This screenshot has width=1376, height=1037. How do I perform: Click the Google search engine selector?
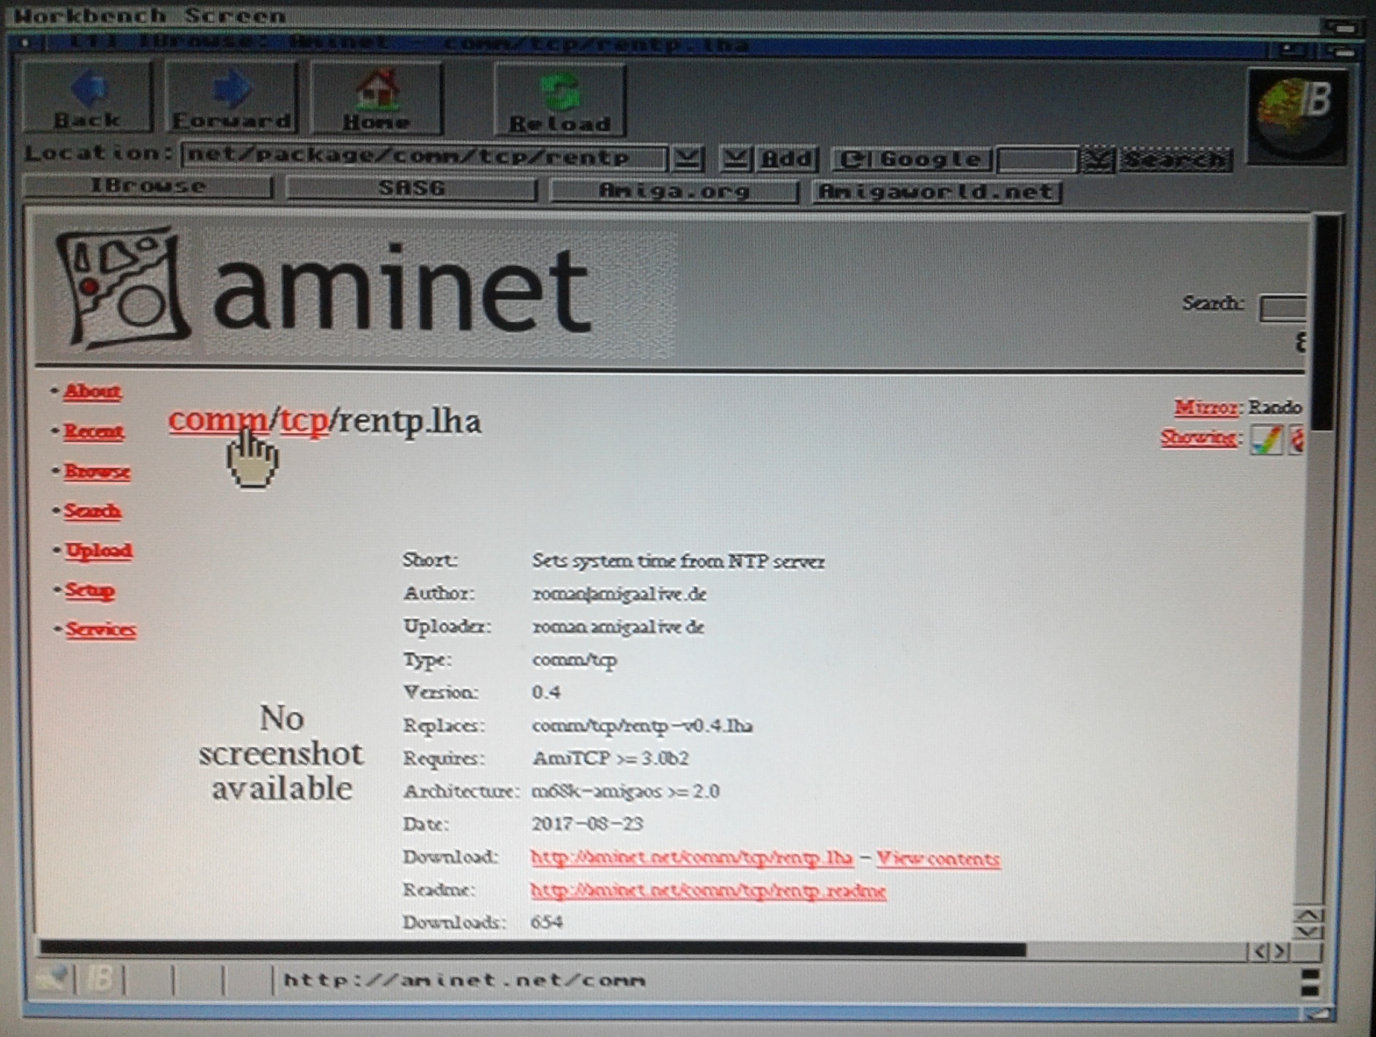tap(912, 159)
